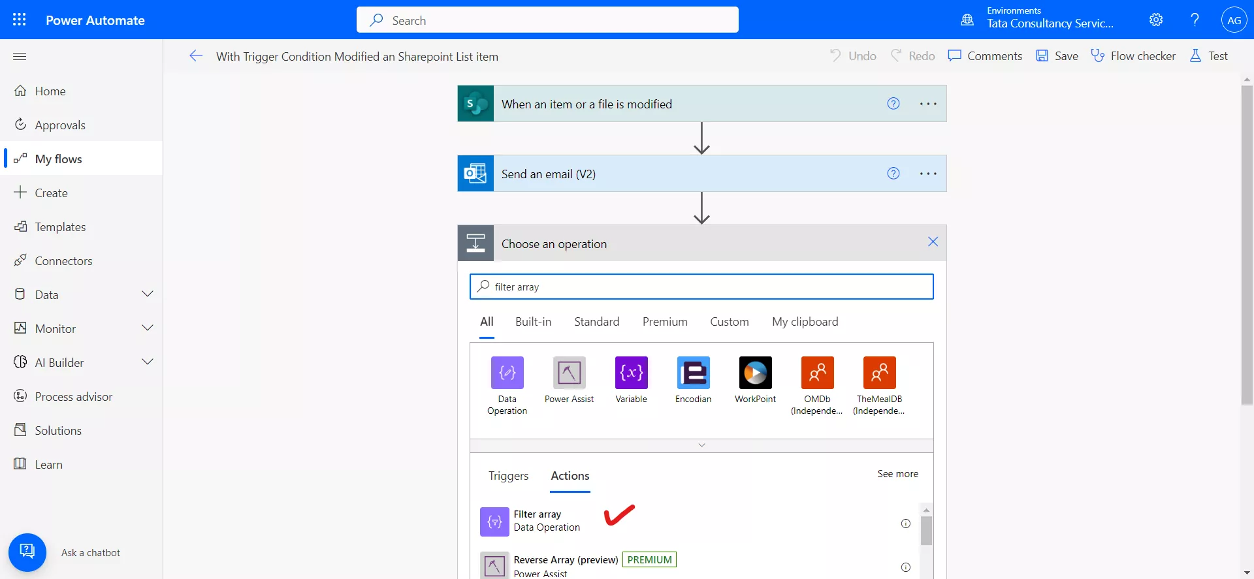Click the SharePoint trigger icon
This screenshot has width=1254, height=579.
pos(475,104)
